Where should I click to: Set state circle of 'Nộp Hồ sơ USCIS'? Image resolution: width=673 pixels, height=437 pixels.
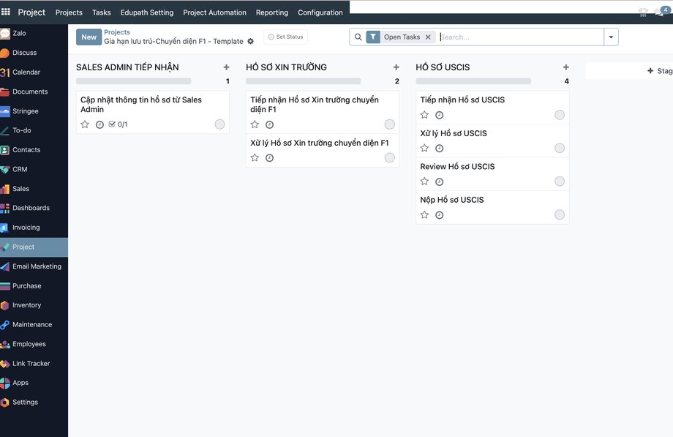tap(560, 214)
